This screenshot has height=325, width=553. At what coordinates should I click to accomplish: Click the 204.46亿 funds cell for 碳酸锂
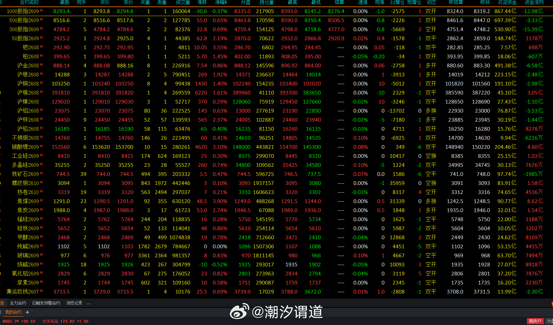click(x=505, y=147)
